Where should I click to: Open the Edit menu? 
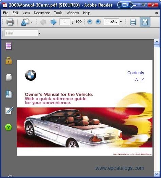15,13
